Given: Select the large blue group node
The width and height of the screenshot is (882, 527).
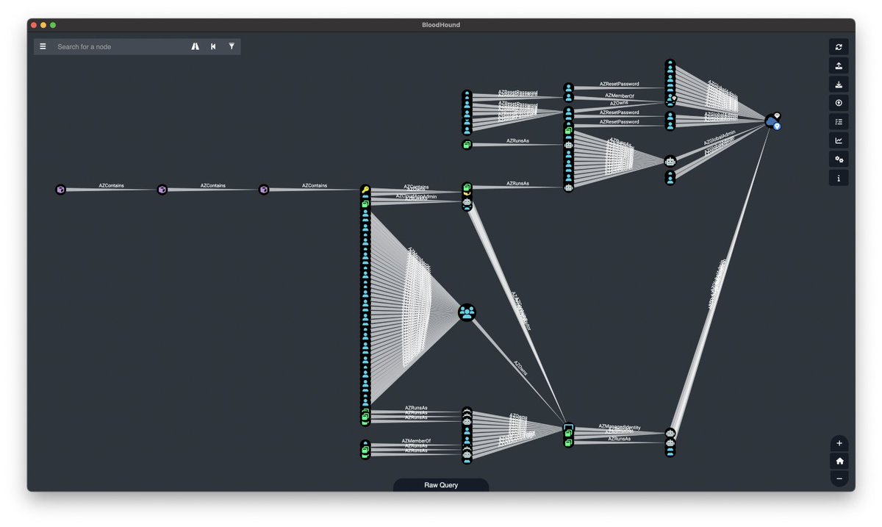Looking at the screenshot, I should (x=467, y=312).
